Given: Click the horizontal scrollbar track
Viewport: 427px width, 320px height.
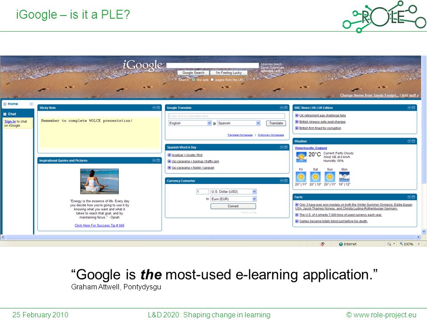Looking at the screenshot, I should 210,237.
